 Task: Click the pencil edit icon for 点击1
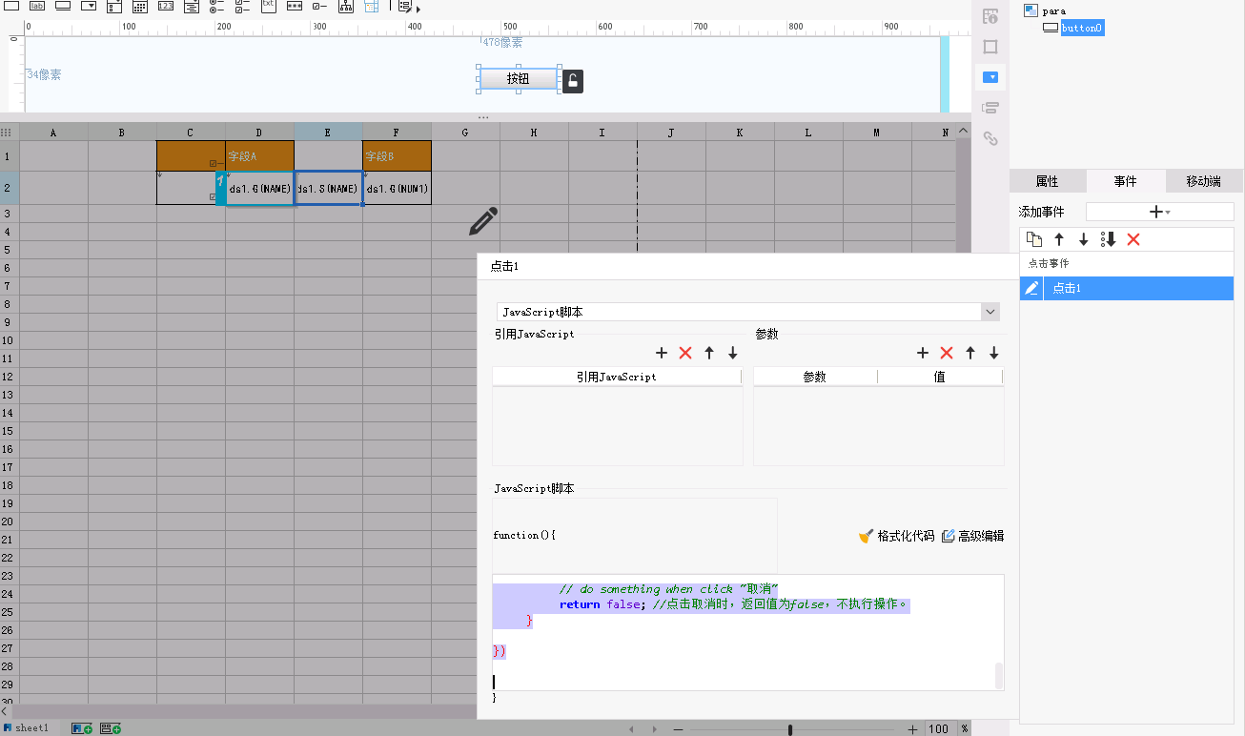[1031, 289]
